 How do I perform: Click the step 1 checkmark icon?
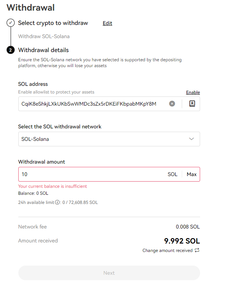tap(11, 23)
